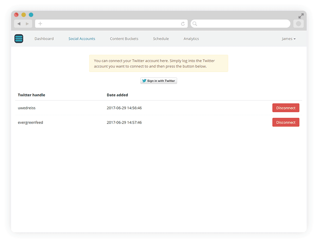Click the app logo icon
317x244 pixels.
point(19,39)
